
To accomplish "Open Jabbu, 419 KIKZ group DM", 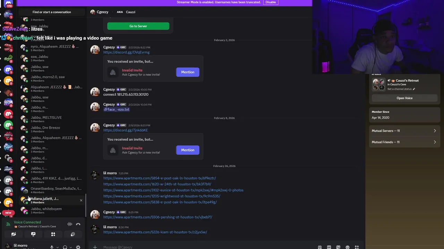I will (x=51, y=180).
